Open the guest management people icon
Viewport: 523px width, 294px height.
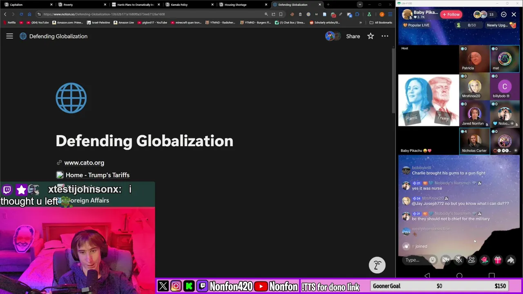(x=472, y=260)
